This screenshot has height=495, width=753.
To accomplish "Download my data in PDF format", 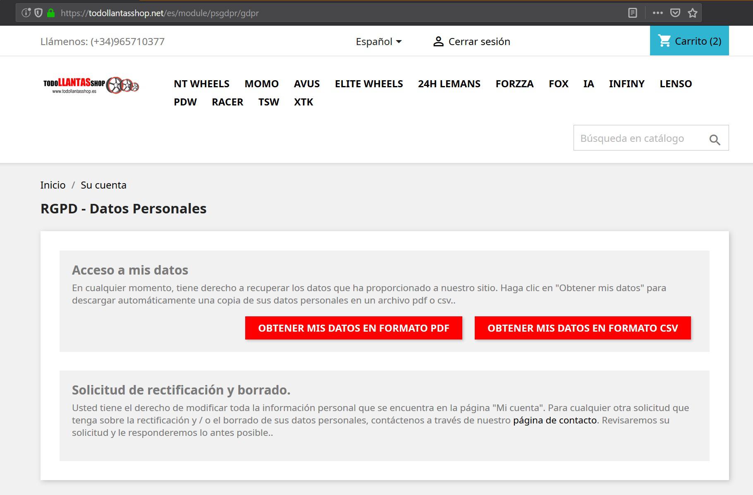I will click(x=354, y=328).
